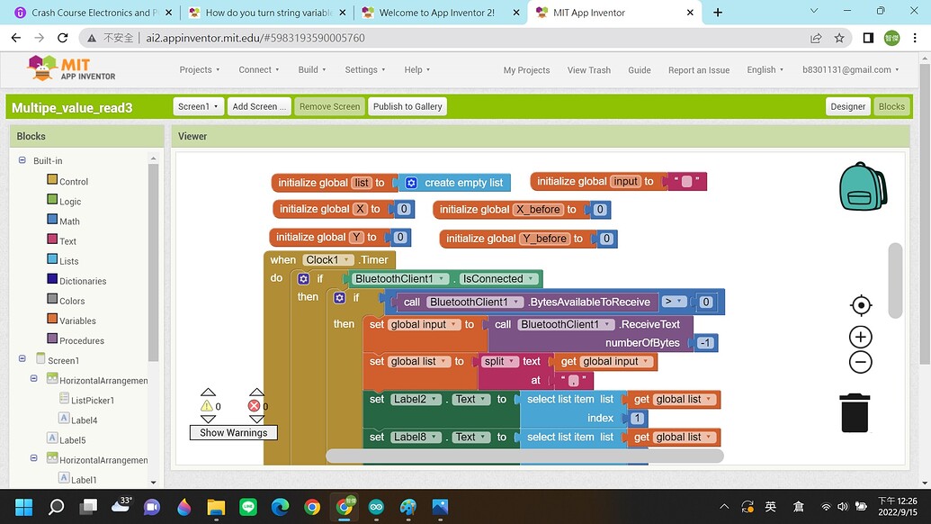This screenshot has height=524, width=931.
Task: Zoom in using the plus icon
Action: point(860,336)
